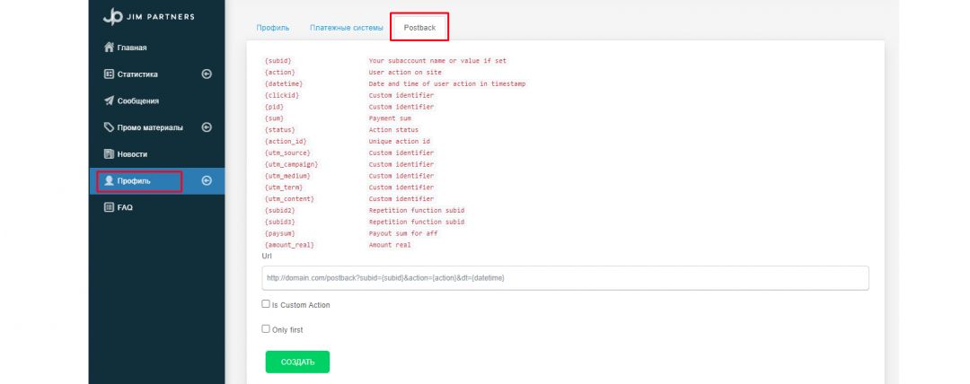This screenshot has height=384, width=970.
Task: Click the {subid} macro text
Action: [278, 61]
